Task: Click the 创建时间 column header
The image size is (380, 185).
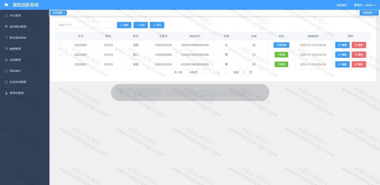Action: coord(313,36)
